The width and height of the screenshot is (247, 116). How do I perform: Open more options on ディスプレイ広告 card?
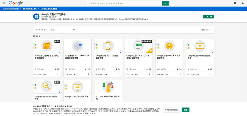point(149,74)
